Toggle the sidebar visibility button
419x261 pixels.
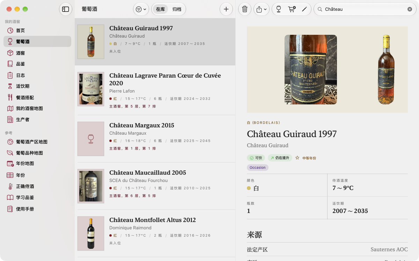pos(66,9)
